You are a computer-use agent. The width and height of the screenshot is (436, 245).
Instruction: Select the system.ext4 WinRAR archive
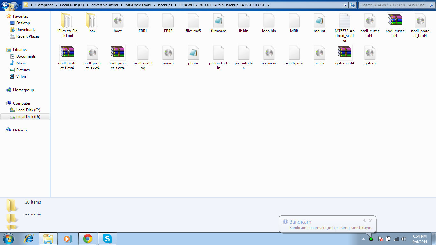pos(344,54)
